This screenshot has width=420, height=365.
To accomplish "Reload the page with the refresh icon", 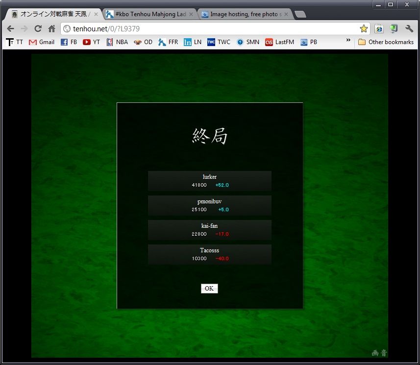I will pyautogui.click(x=38, y=28).
